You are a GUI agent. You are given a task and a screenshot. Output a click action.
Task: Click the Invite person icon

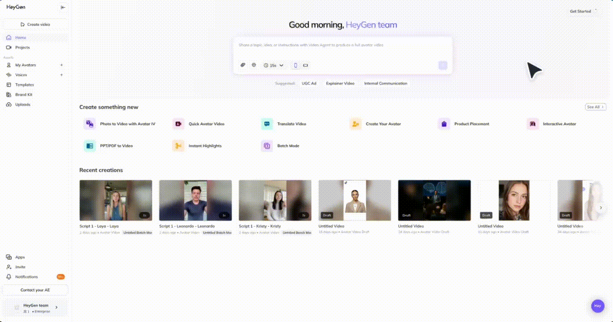9,267
